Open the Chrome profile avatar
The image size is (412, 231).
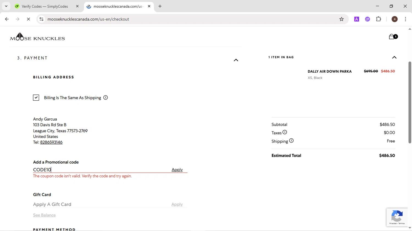394,19
